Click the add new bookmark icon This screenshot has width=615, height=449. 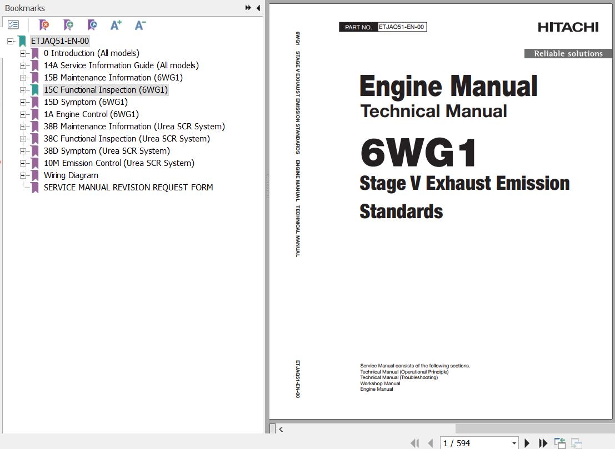[x=68, y=25]
